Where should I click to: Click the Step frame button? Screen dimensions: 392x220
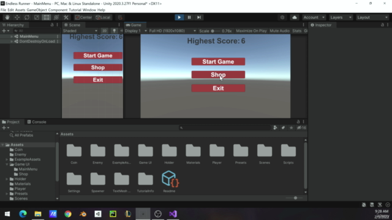click(198, 17)
